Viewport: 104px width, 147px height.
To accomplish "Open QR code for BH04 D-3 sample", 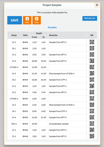I will (92, 61).
